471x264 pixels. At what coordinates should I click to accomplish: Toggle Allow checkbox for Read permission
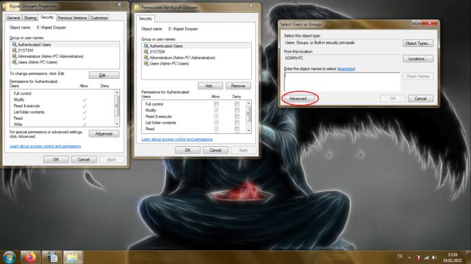coord(216,129)
